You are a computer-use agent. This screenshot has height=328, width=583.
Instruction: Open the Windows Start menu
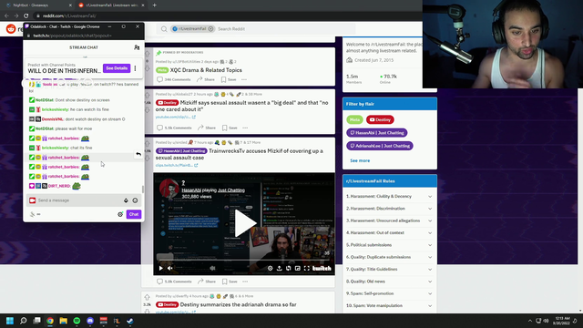10,321
